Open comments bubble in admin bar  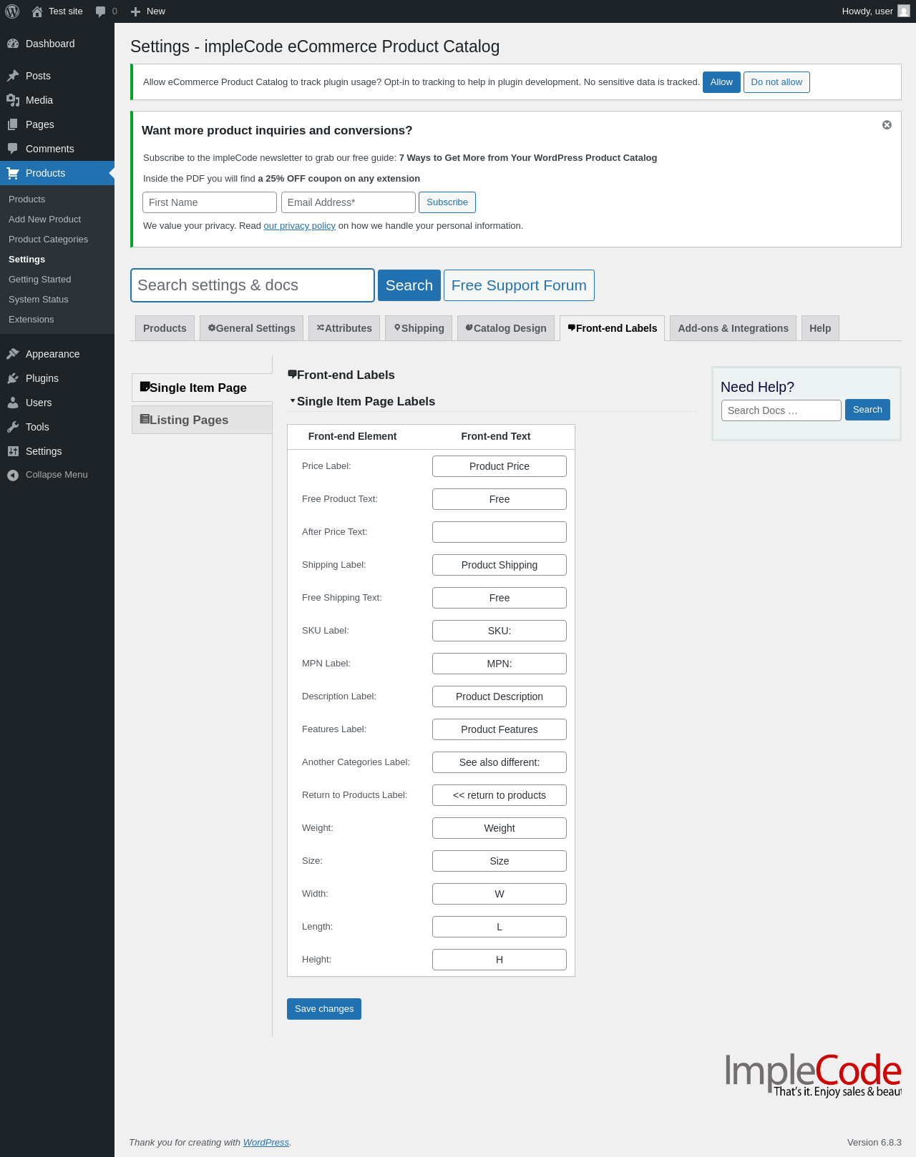100,11
